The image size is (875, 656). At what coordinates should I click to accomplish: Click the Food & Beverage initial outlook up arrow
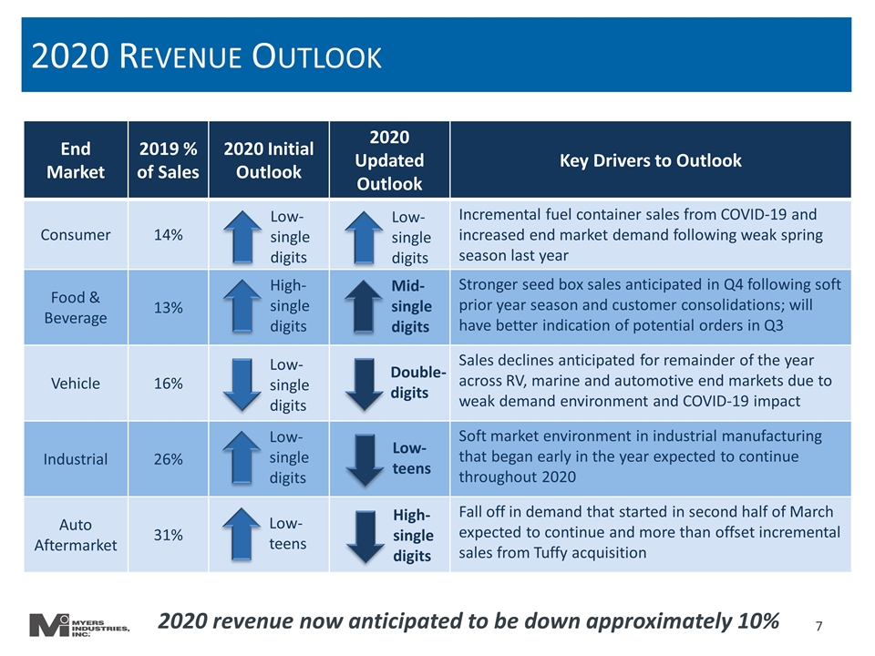(242, 306)
